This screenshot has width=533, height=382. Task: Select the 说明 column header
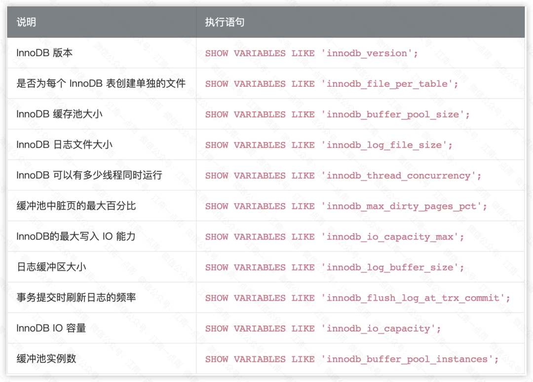point(102,22)
